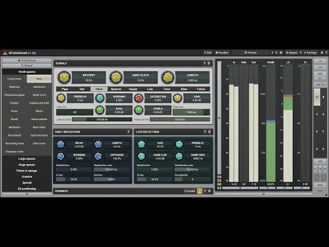Image resolution: width=329 pixels, height=247 pixels.
Task: Toggle the LIMITER button
Action: coord(320,84)
